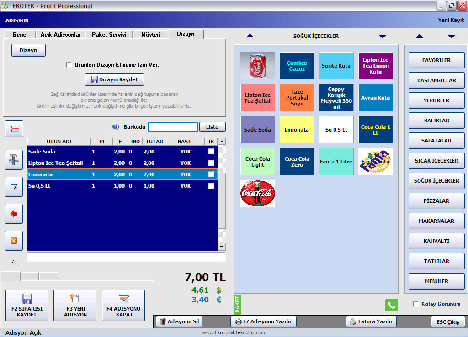This screenshot has height=337, width=468.
Task: Select the Coca-Cola can product image
Action: pos(258,66)
